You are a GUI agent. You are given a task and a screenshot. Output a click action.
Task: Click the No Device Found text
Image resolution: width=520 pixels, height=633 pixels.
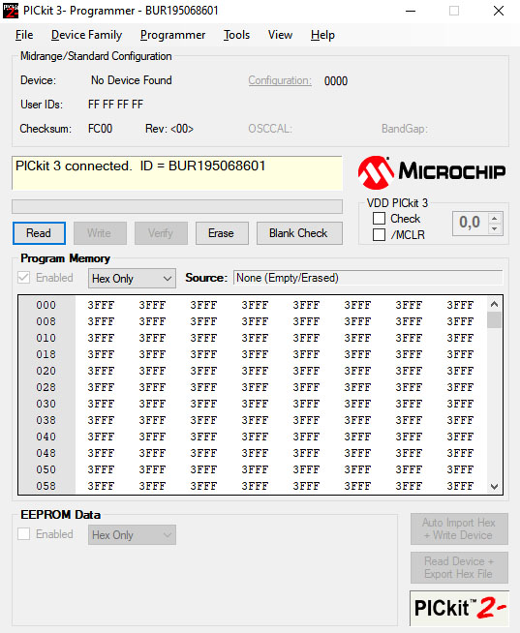point(132,80)
